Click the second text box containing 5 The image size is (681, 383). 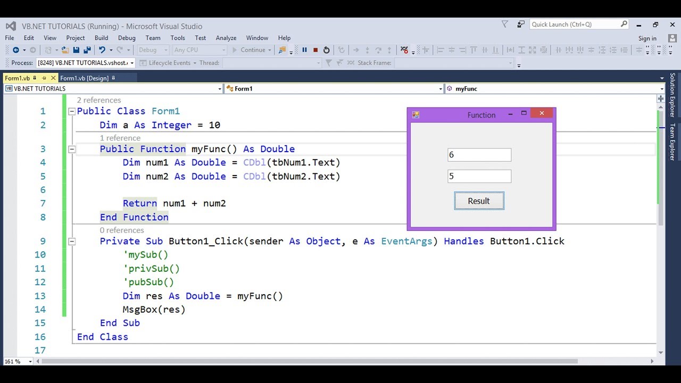click(479, 176)
